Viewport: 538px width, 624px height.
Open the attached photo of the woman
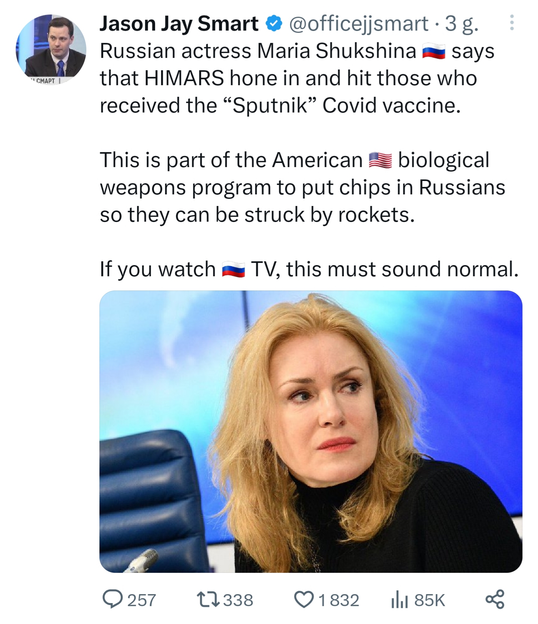coord(310,431)
